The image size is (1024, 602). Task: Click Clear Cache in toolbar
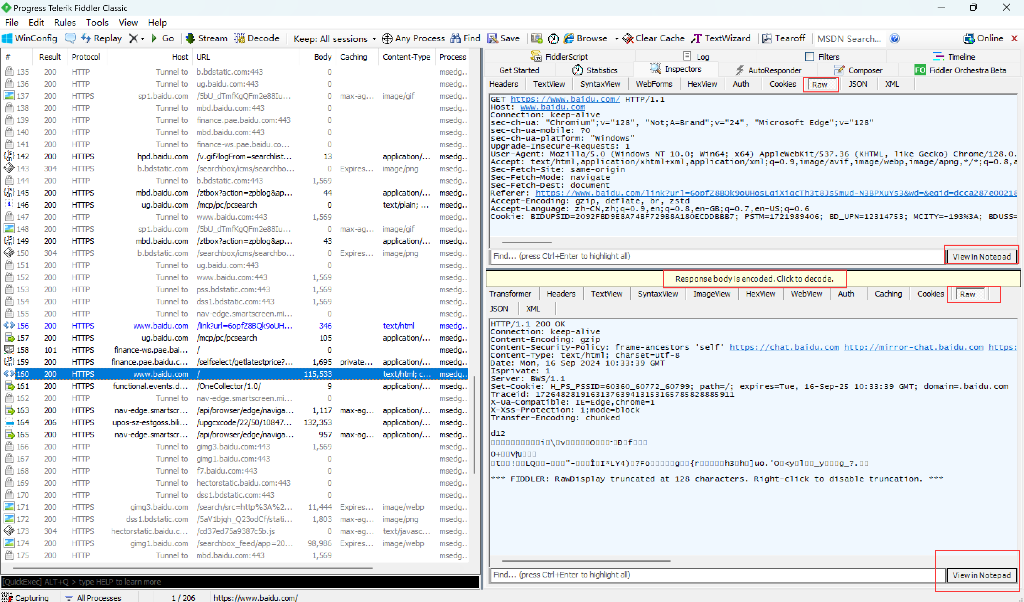coord(654,38)
